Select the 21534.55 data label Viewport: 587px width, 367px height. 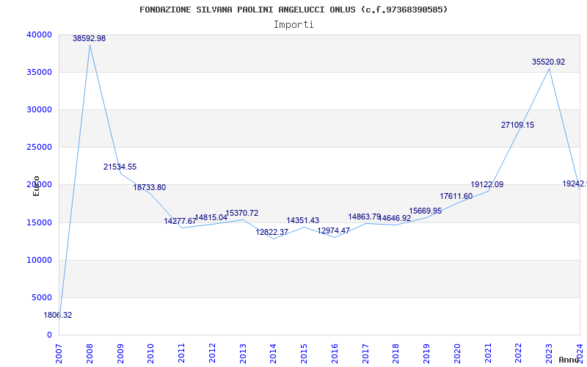[120, 167]
